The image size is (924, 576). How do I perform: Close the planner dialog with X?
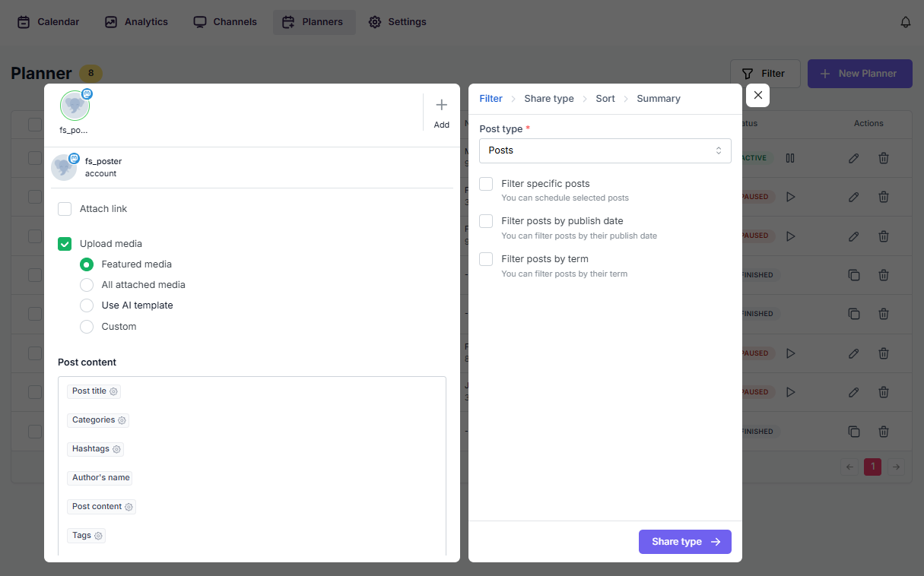click(757, 95)
